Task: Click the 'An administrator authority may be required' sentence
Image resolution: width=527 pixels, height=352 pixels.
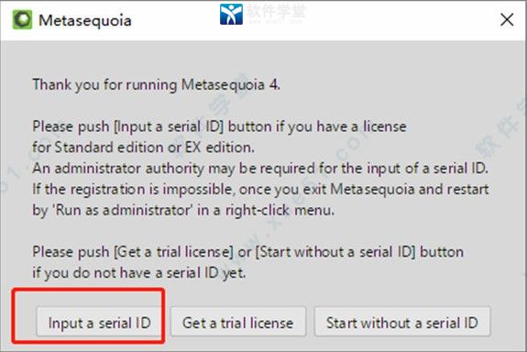Action: pos(260,169)
